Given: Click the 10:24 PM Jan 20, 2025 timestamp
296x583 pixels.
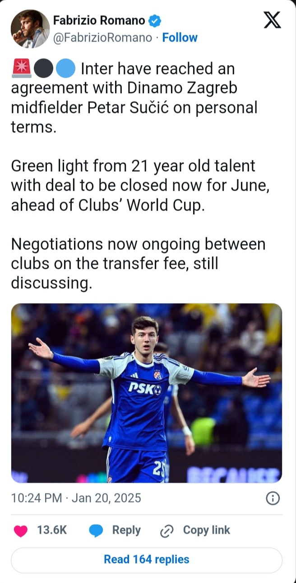Looking at the screenshot, I should click(x=76, y=498).
